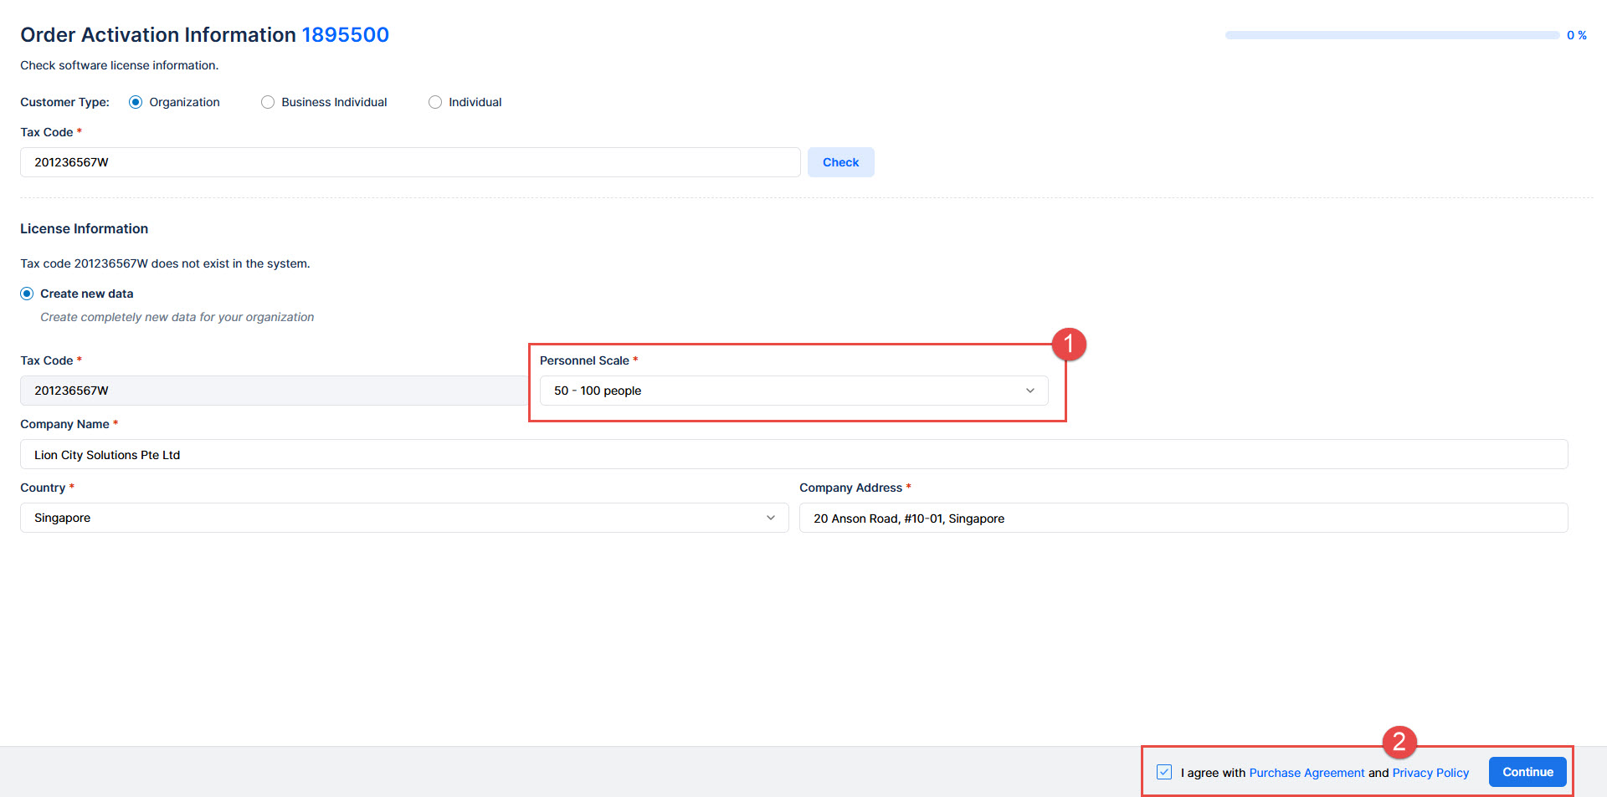Click the order number 1895500

tap(345, 35)
